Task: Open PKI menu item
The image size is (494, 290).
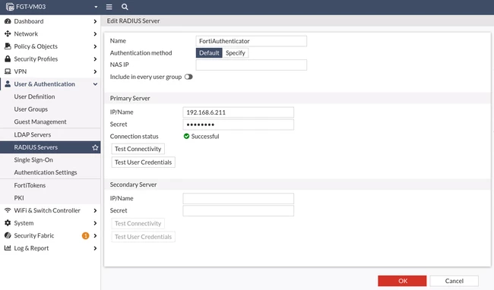Action: click(x=50, y=198)
